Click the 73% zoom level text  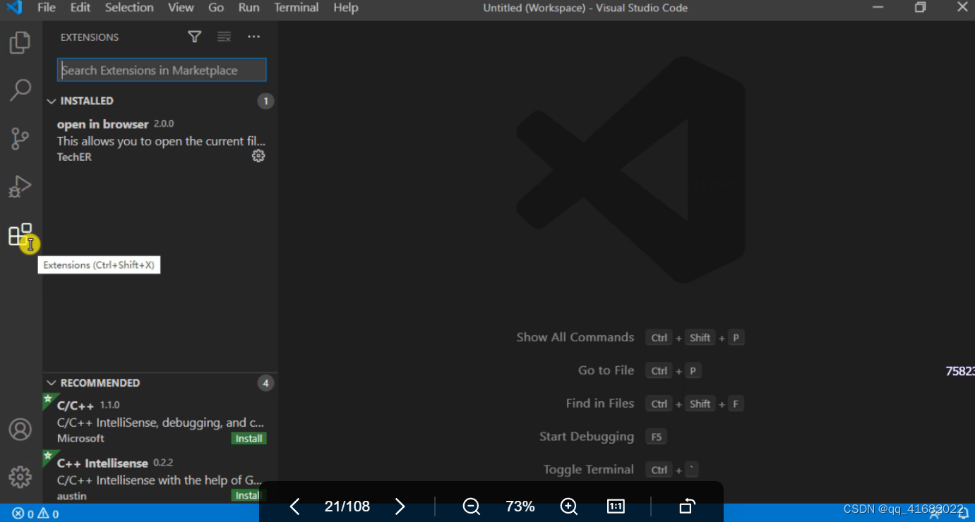(x=520, y=506)
